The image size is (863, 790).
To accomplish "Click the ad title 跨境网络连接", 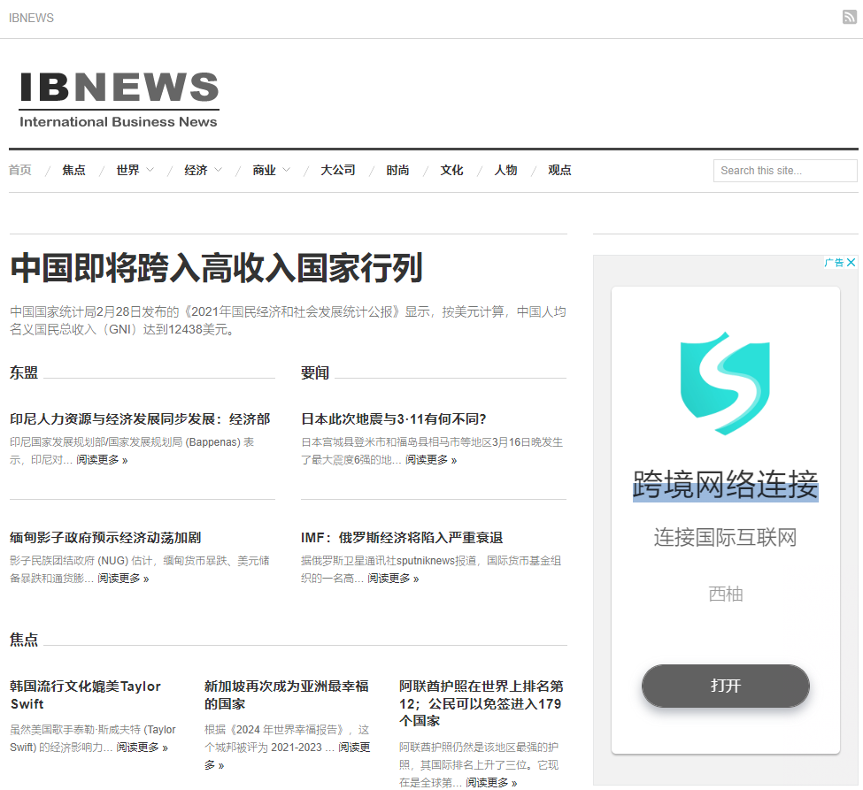I will 726,485.
